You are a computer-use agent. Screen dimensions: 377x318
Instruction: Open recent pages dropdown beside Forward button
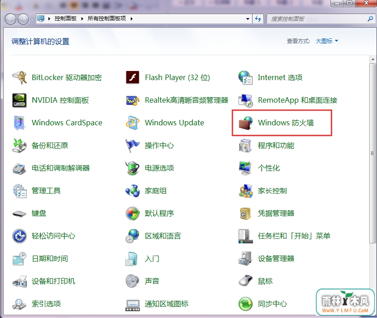[x=32, y=19]
